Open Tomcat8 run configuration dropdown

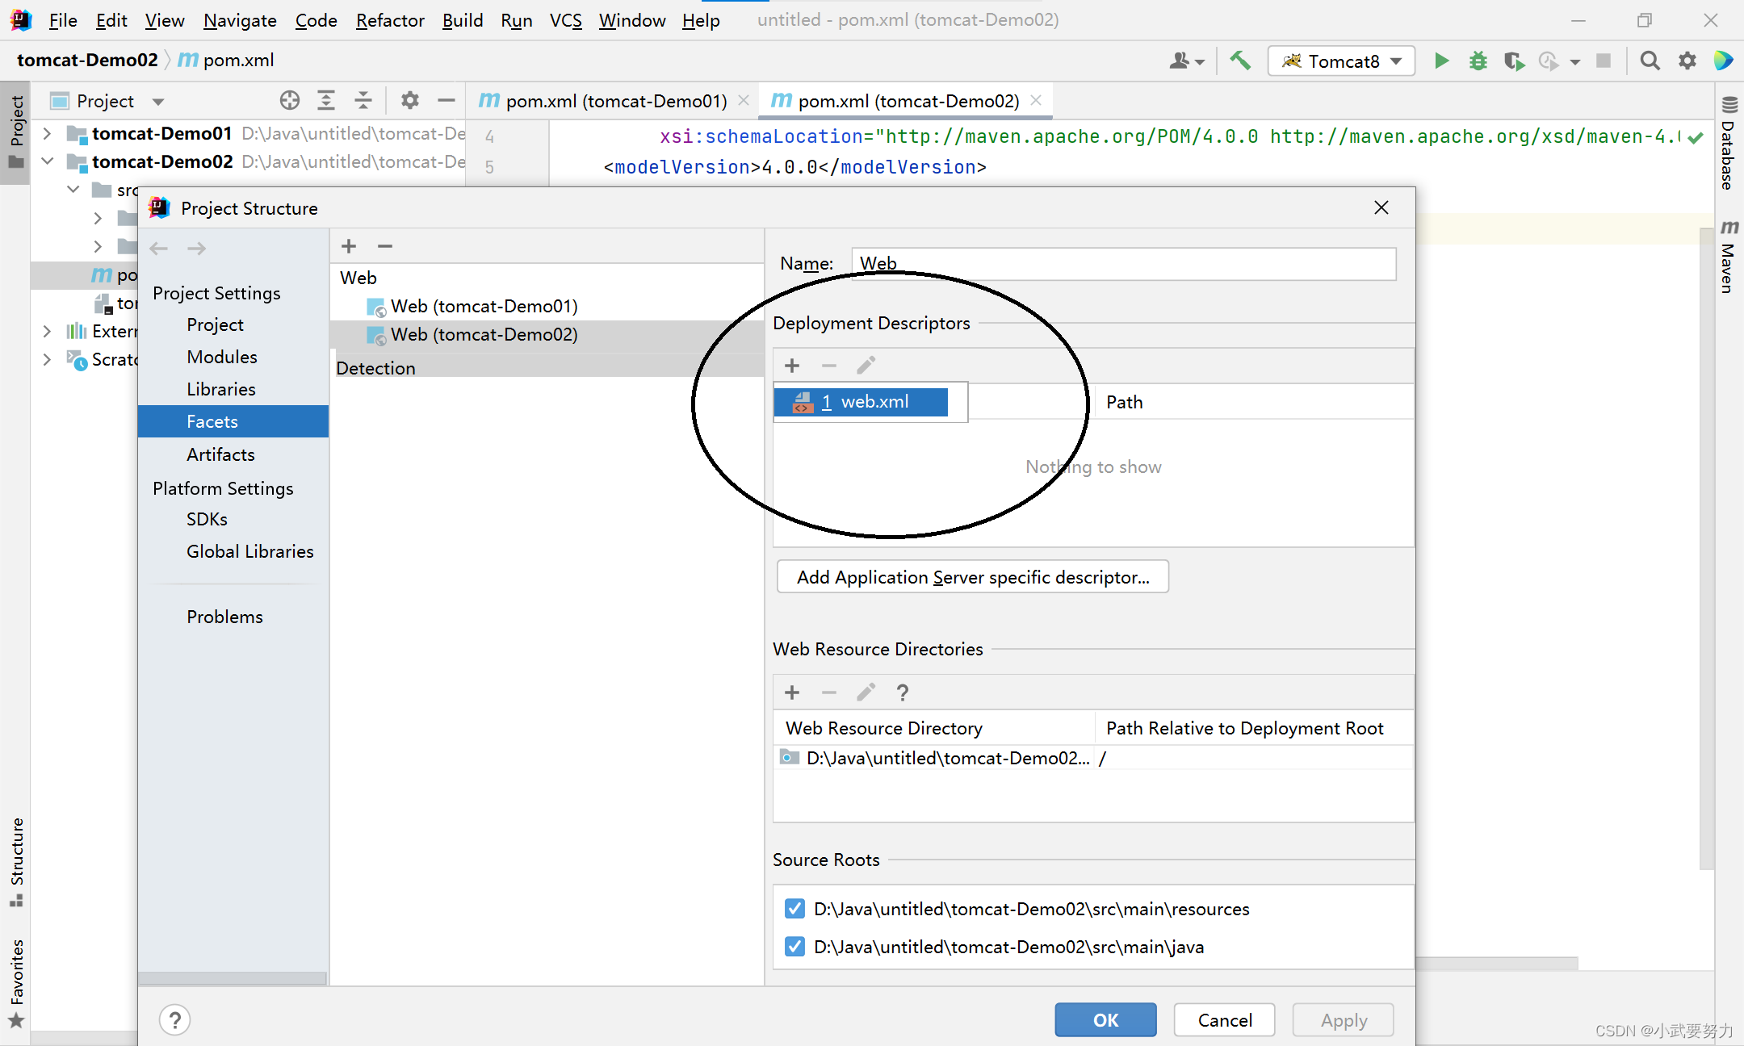point(1342,61)
